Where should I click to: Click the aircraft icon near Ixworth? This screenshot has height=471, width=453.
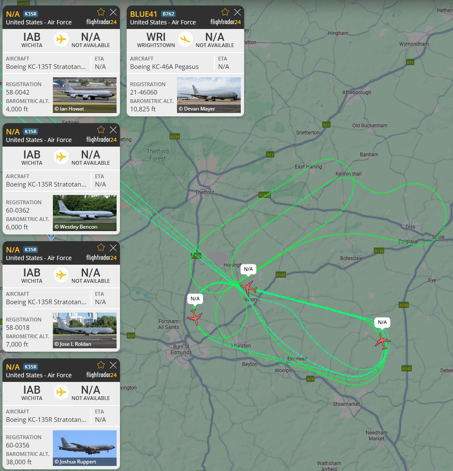click(x=249, y=289)
